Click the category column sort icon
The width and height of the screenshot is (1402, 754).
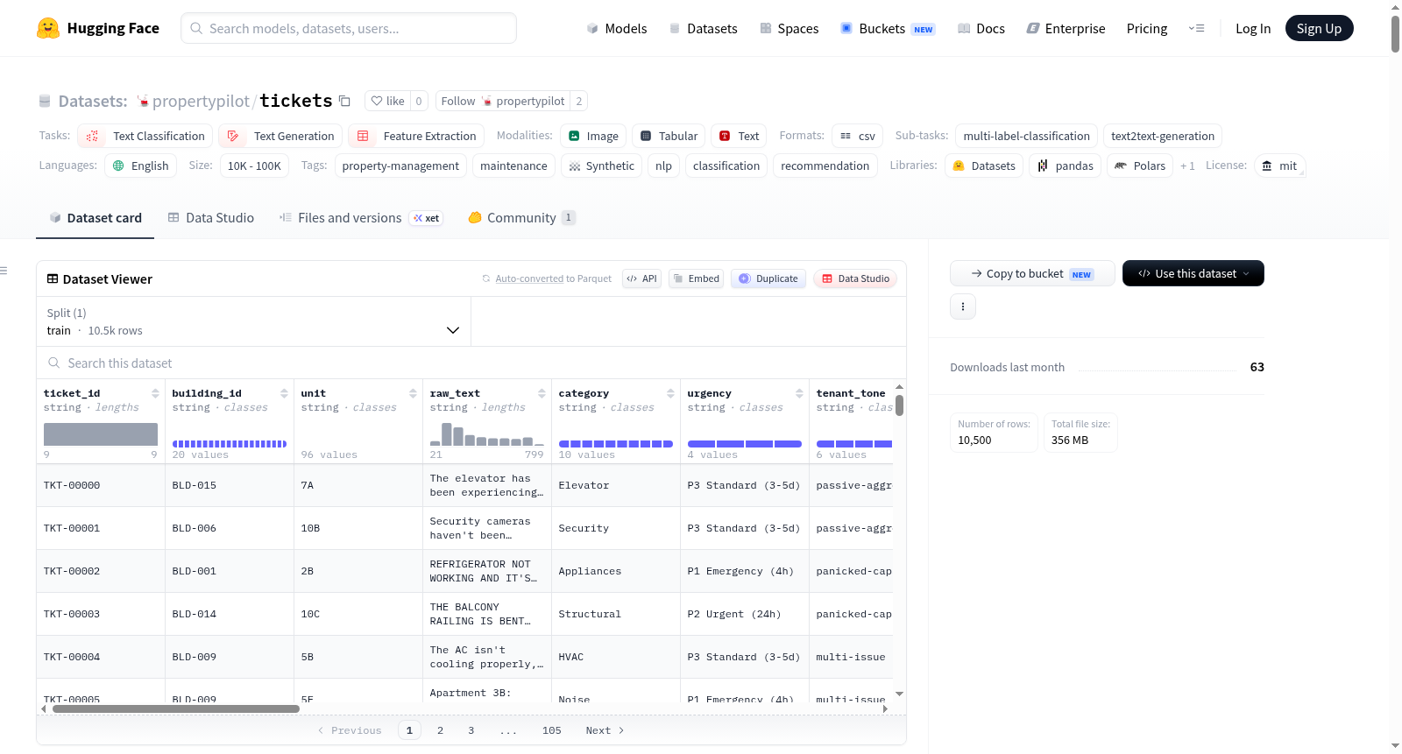coord(670,393)
